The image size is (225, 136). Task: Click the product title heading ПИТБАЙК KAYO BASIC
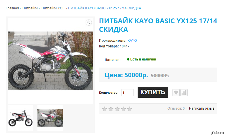[x=158, y=25]
